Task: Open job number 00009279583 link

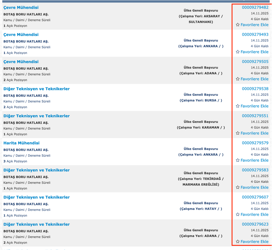Action: 255,170
